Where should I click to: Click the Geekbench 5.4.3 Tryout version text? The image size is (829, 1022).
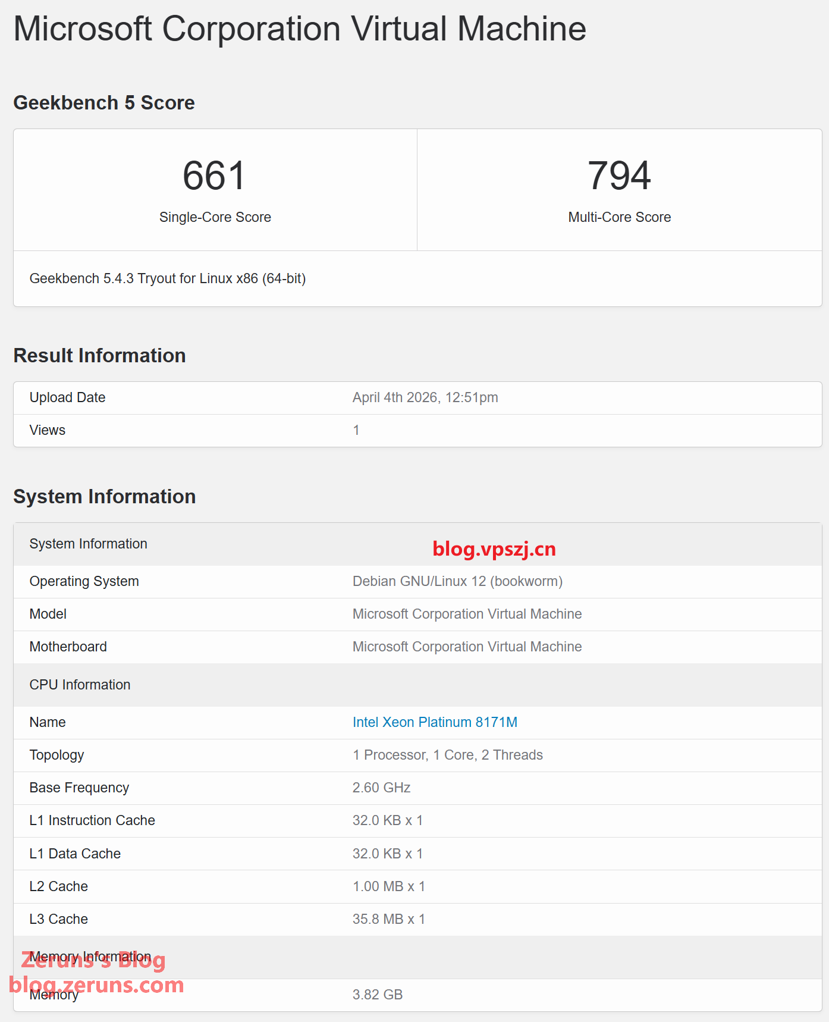[168, 278]
